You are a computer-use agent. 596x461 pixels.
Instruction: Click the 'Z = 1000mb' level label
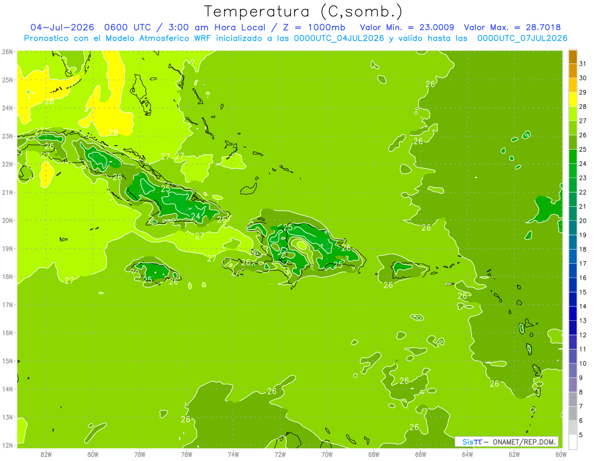click(x=312, y=27)
